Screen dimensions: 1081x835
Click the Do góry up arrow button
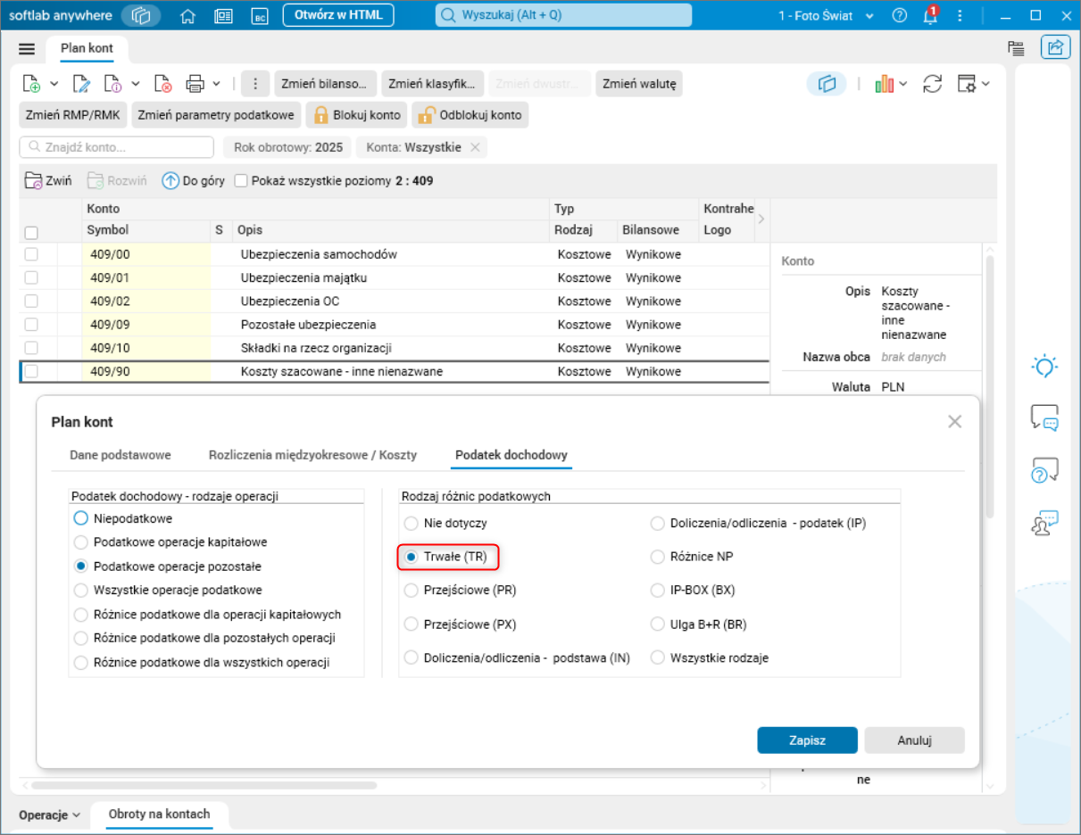(x=193, y=180)
